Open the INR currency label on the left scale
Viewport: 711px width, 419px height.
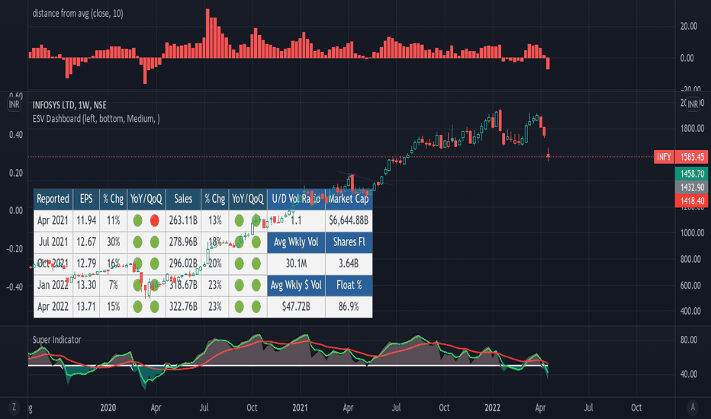[x=14, y=104]
